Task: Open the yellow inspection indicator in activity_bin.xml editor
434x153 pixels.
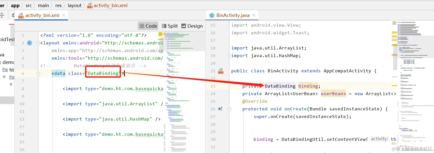Action: pyautogui.click(x=160, y=34)
